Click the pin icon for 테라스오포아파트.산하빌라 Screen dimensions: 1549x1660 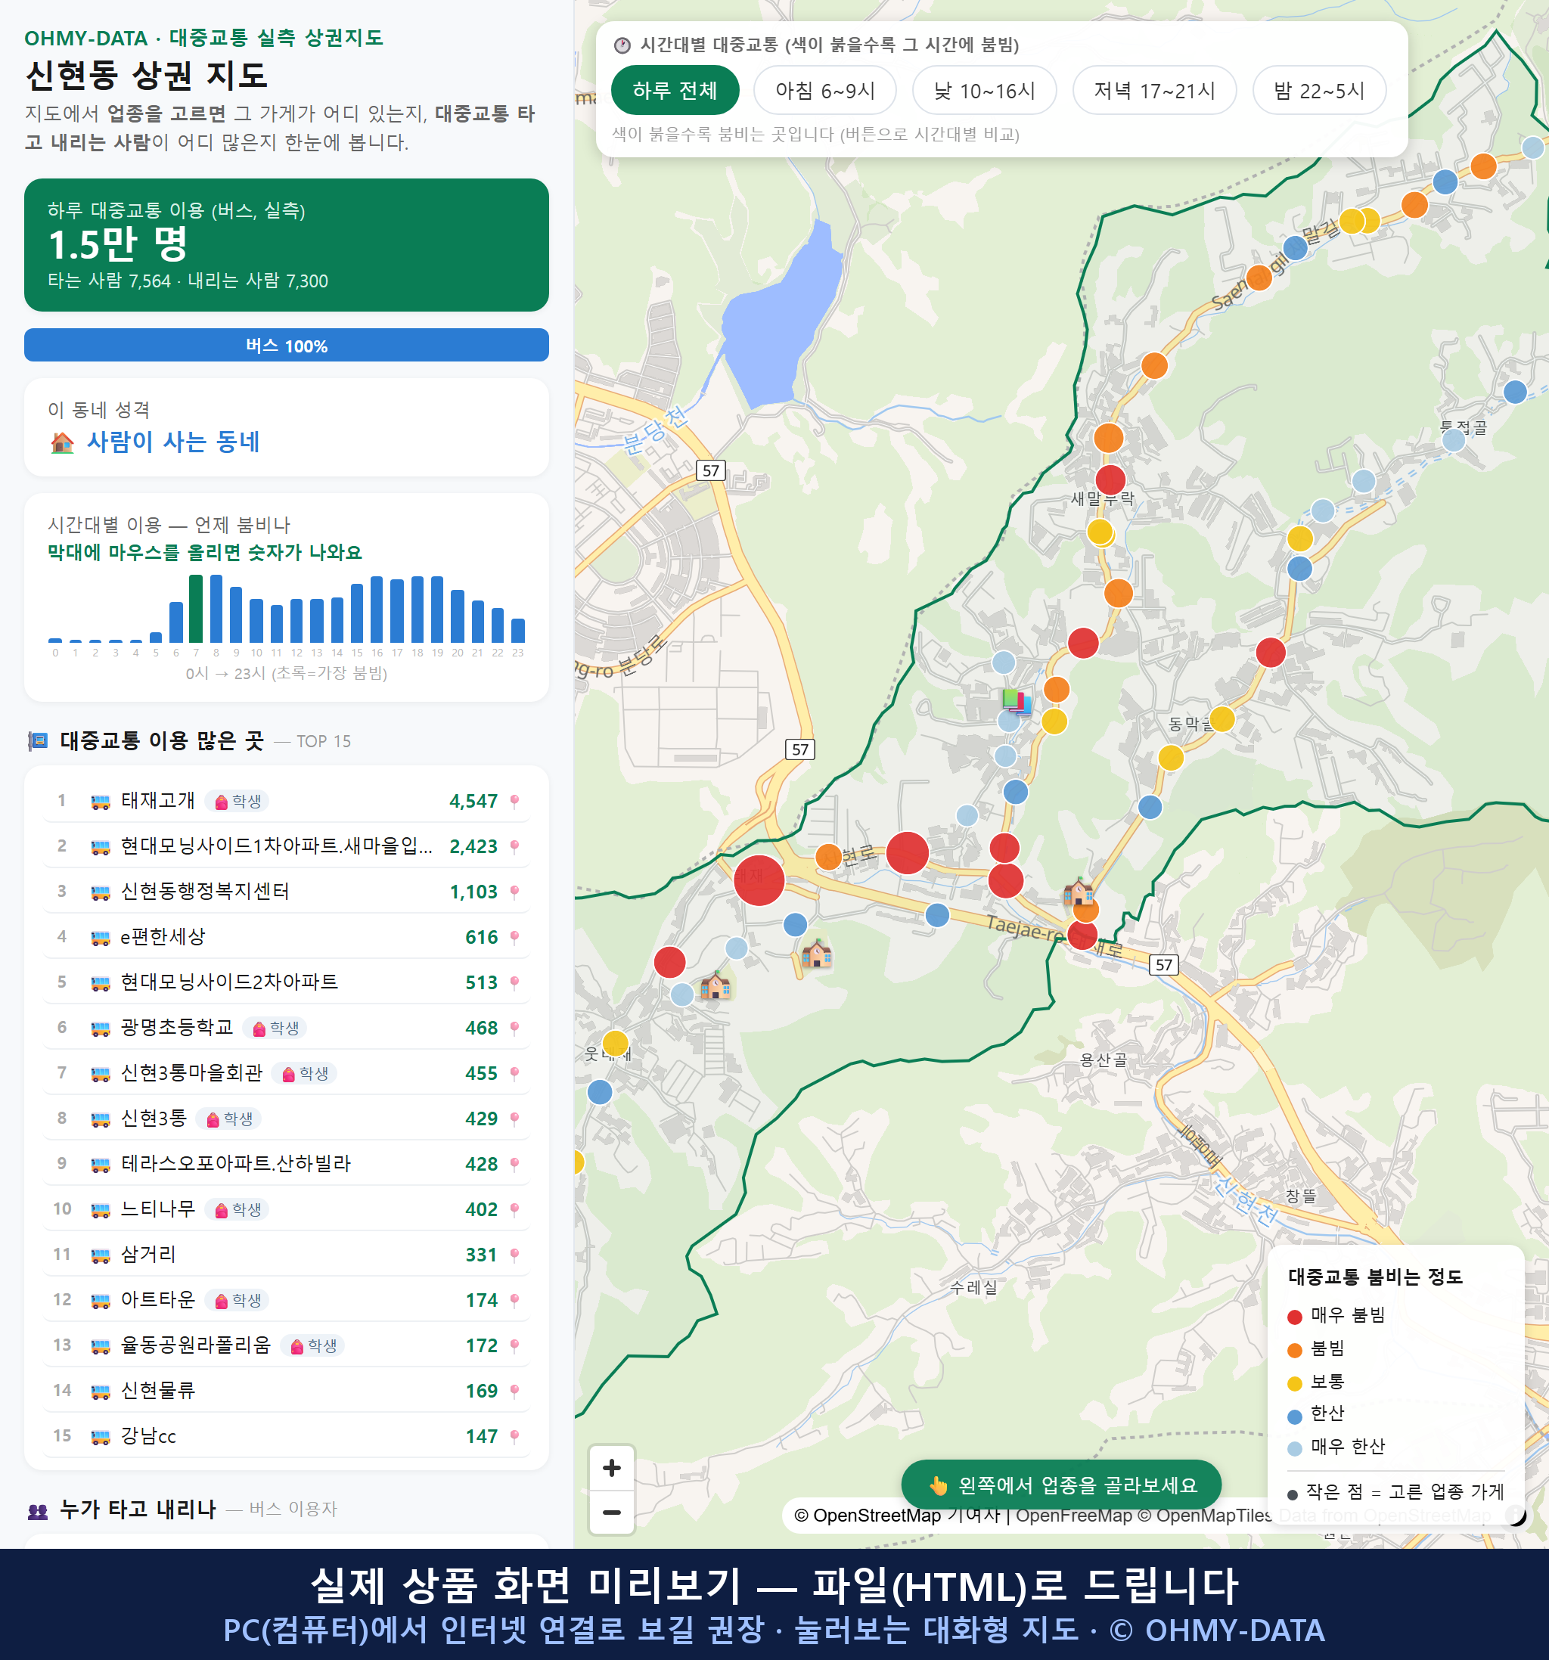pos(514,1165)
